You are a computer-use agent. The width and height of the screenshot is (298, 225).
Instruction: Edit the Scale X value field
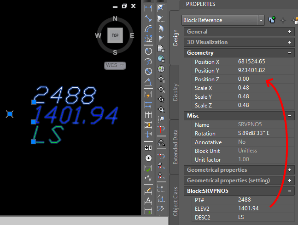(x=265, y=88)
